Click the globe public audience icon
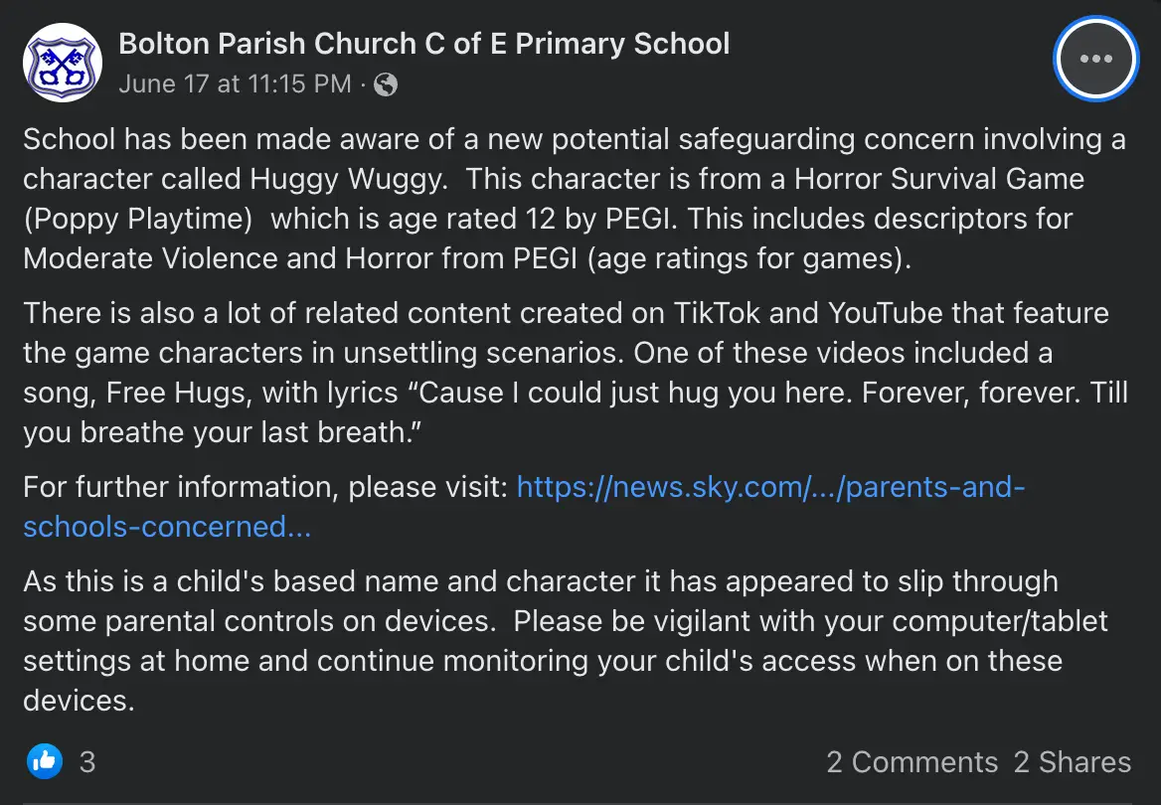The image size is (1161, 805). click(x=386, y=84)
